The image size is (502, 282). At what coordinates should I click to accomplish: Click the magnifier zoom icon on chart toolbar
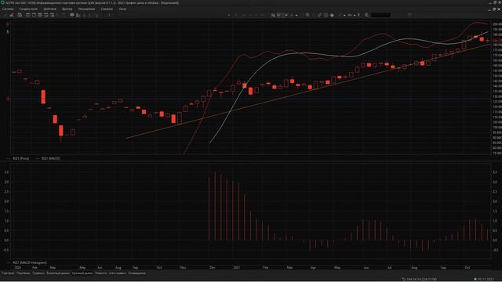(307, 15)
